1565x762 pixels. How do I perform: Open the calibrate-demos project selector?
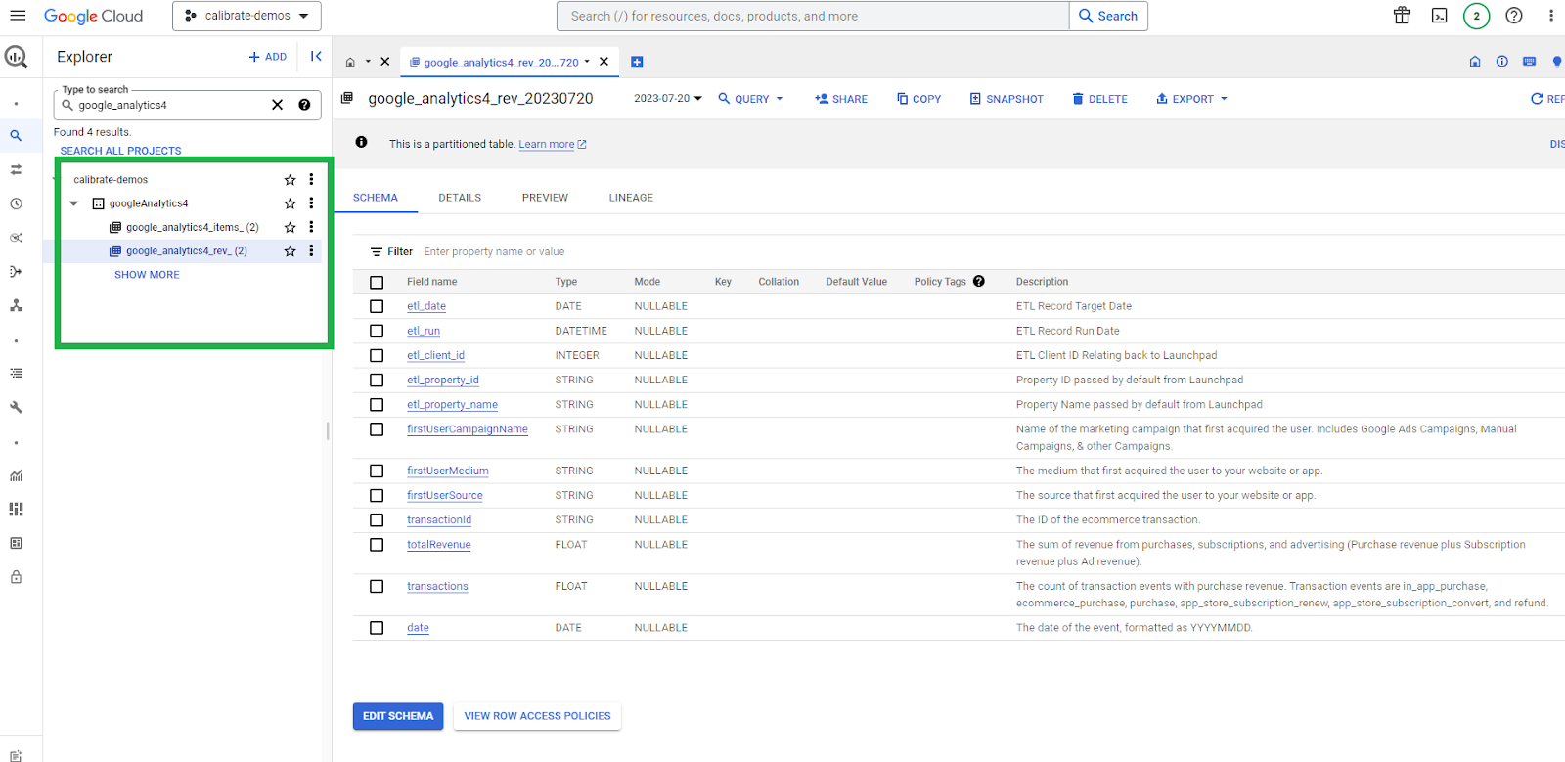(x=246, y=16)
